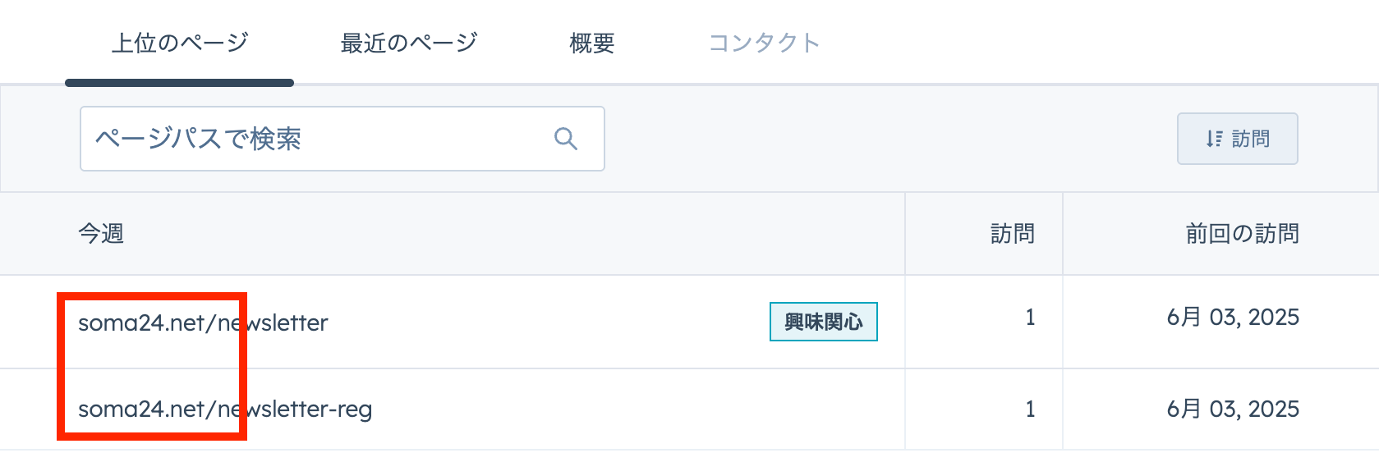The image size is (1379, 462).
Task: Click last visit date for newsletter row
Action: click(1233, 318)
